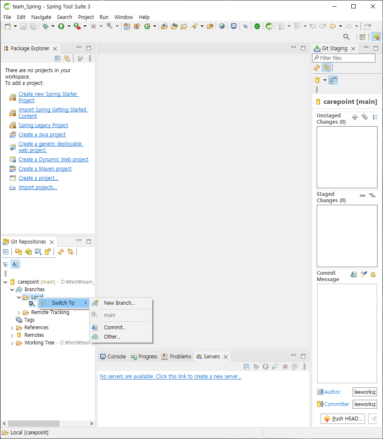Open the Run dropdown arrow
Image resolution: width=383 pixels, height=439 pixels.
[69, 26]
